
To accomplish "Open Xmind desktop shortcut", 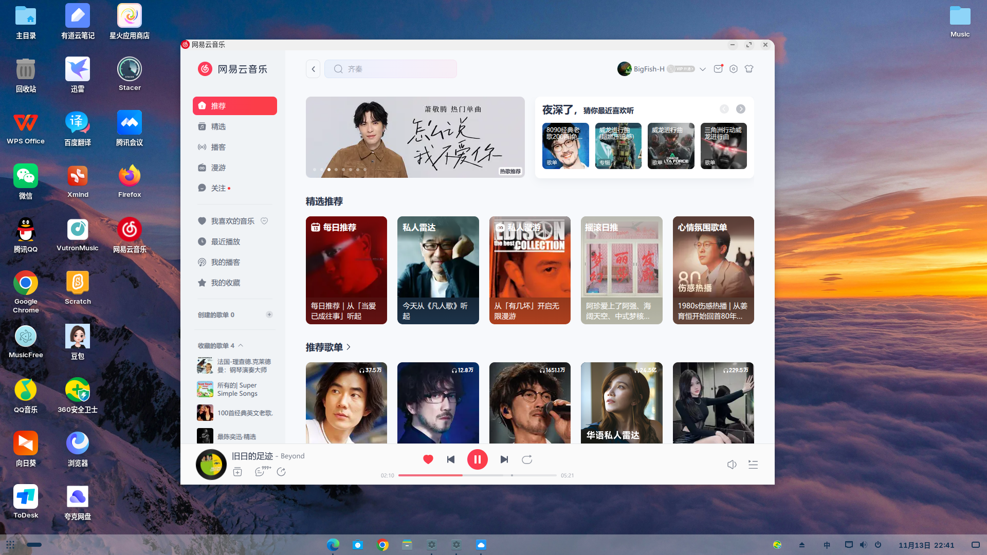I will [78, 182].
